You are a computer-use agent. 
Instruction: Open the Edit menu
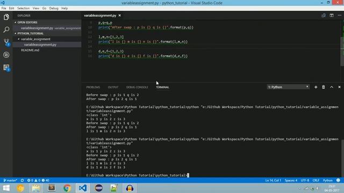tap(11, 9)
